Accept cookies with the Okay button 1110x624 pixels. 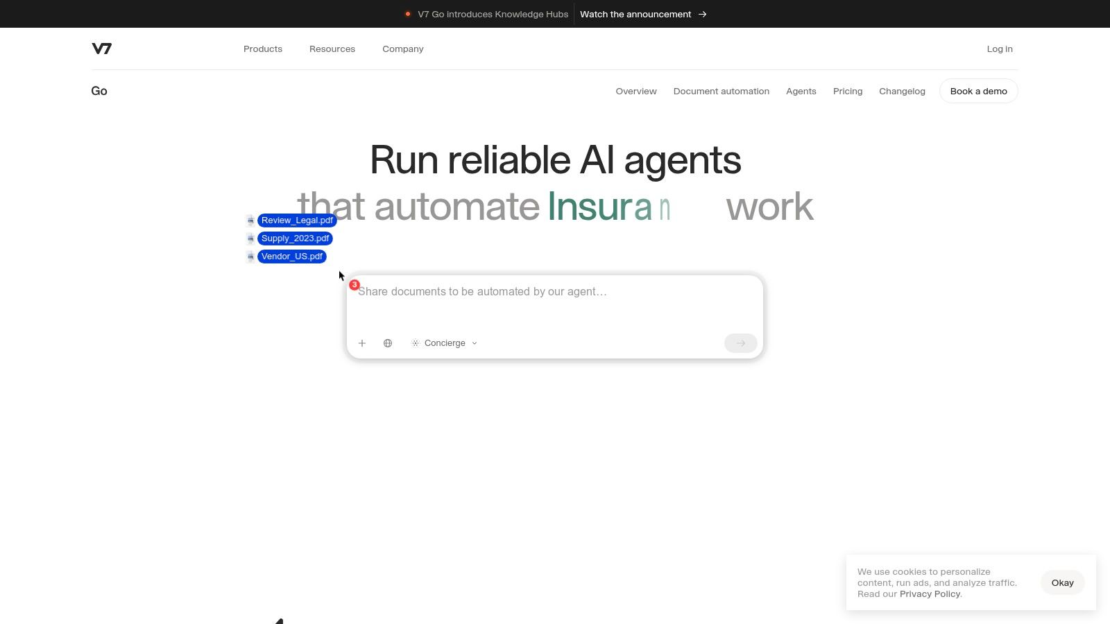(1063, 582)
